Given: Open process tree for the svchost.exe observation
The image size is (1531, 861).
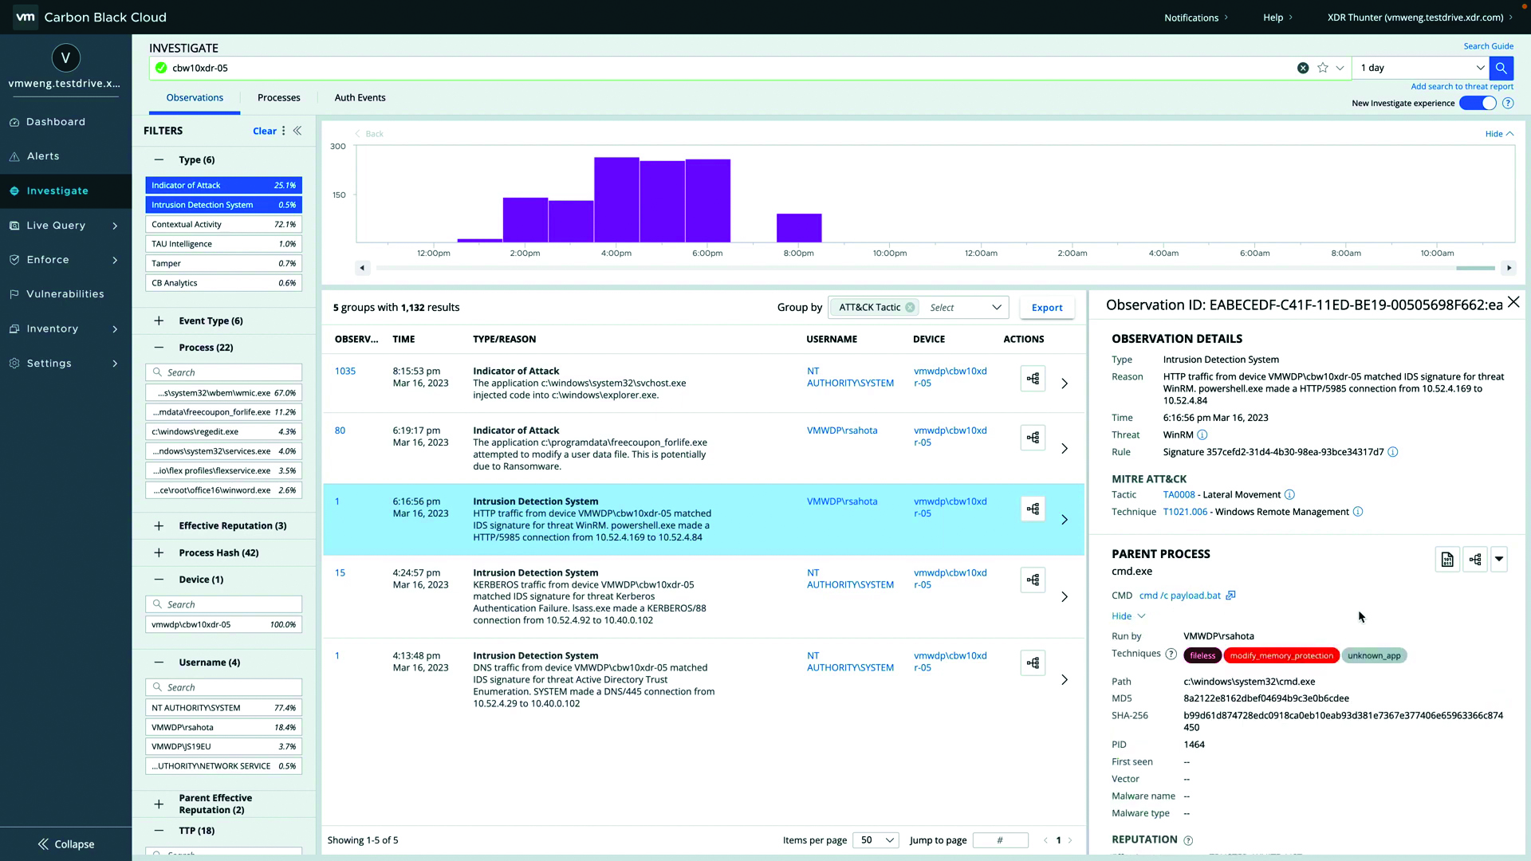Looking at the screenshot, I should pos(1033,379).
